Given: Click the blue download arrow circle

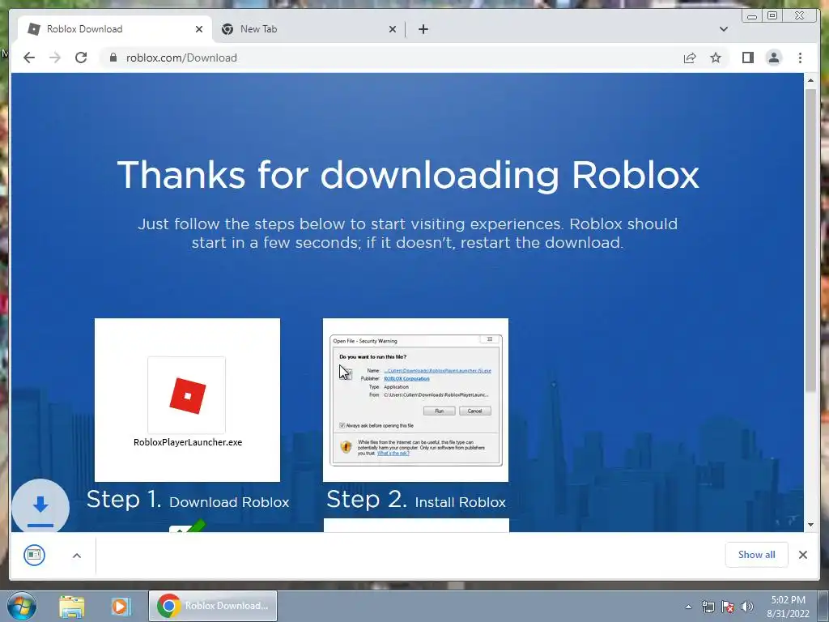Looking at the screenshot, I should [40, 506].
